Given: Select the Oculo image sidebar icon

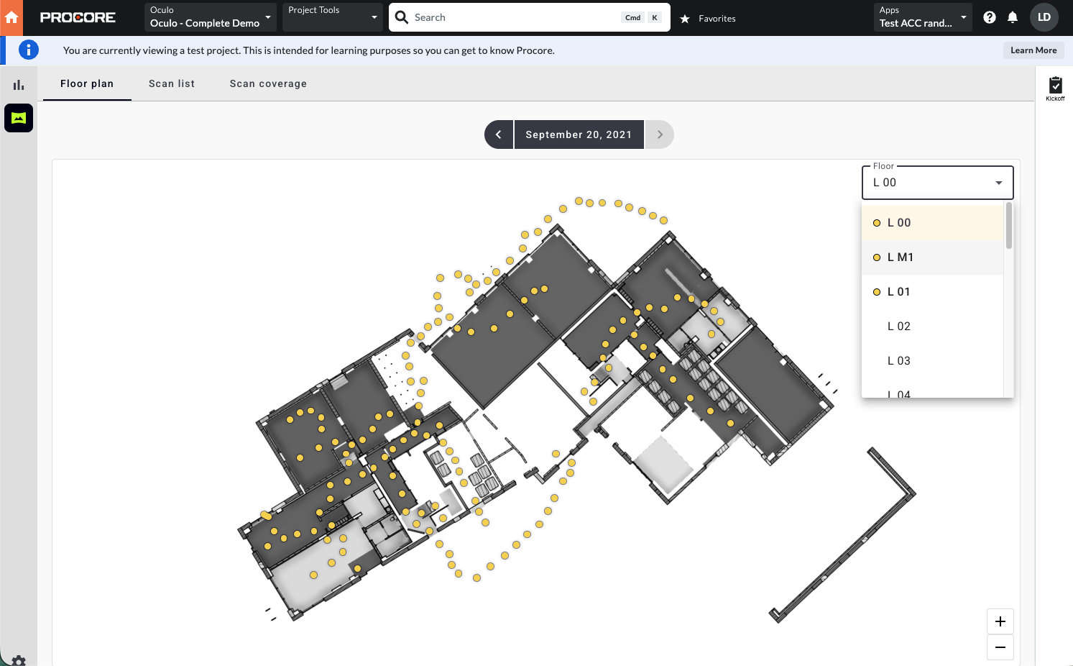Looking at the screenshot, I should tap(19, 118).
